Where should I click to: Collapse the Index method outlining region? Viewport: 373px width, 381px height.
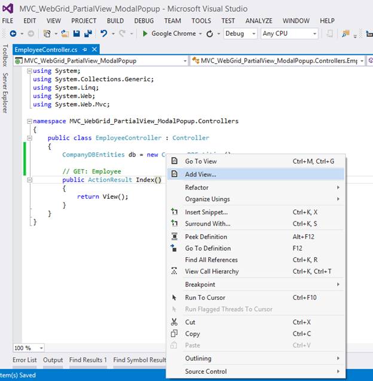pyautogui.click(x=29, y=180)
